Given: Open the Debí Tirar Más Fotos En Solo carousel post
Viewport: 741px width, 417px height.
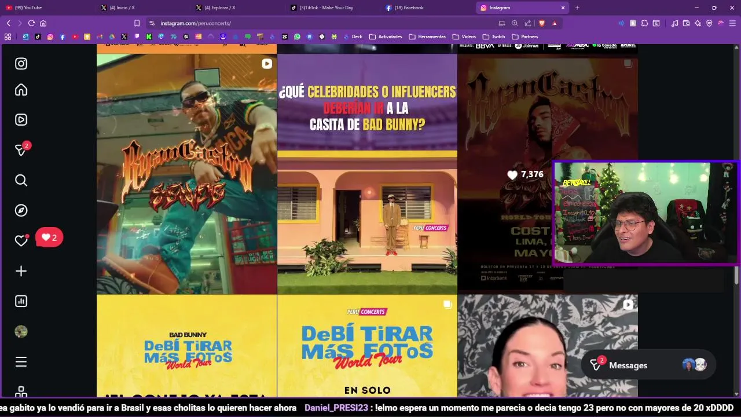Looking at the screenshot, I should [367, 346].
